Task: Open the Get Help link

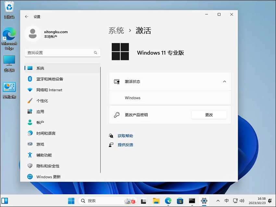Action: coord(125,136)
